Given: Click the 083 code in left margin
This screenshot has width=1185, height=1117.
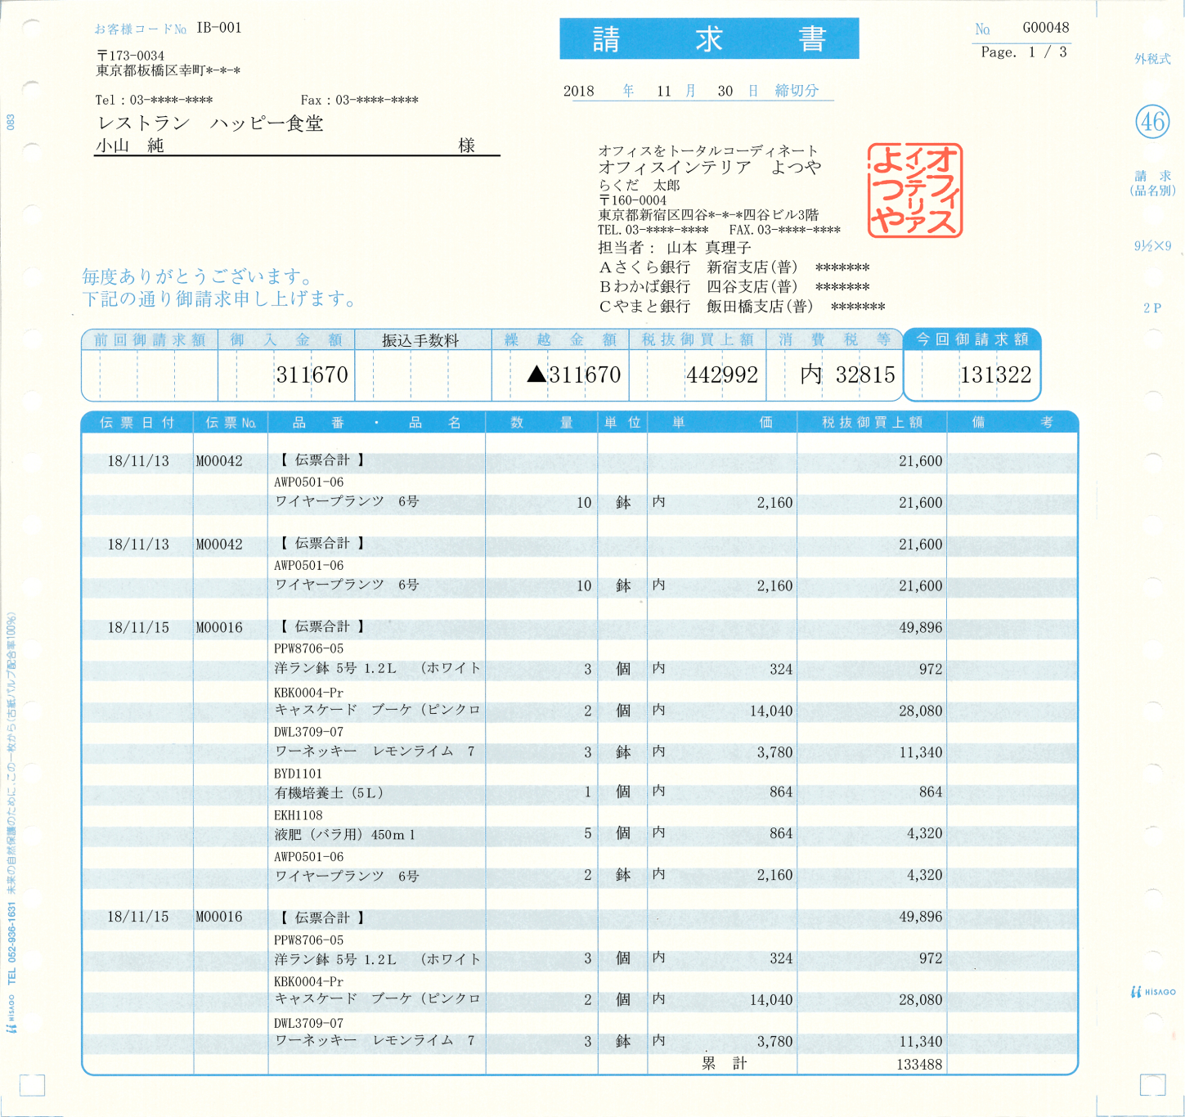Looking at the screenshot, I should [11, 122].
